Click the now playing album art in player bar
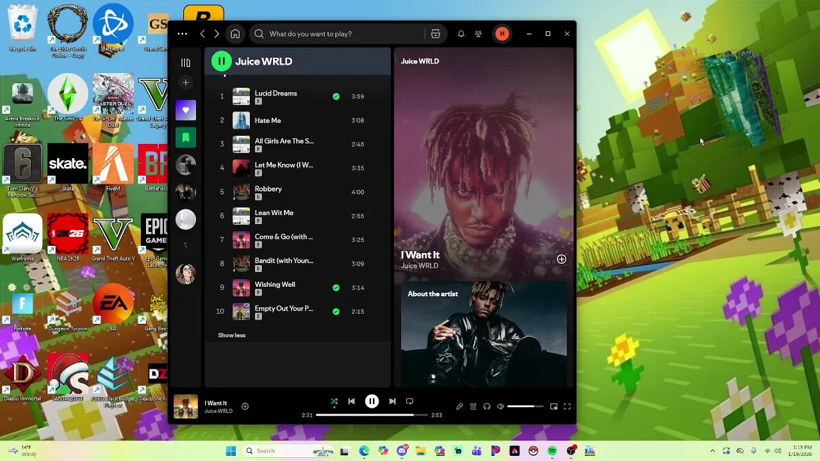This screenshot has height=461, width=820. 186,407
